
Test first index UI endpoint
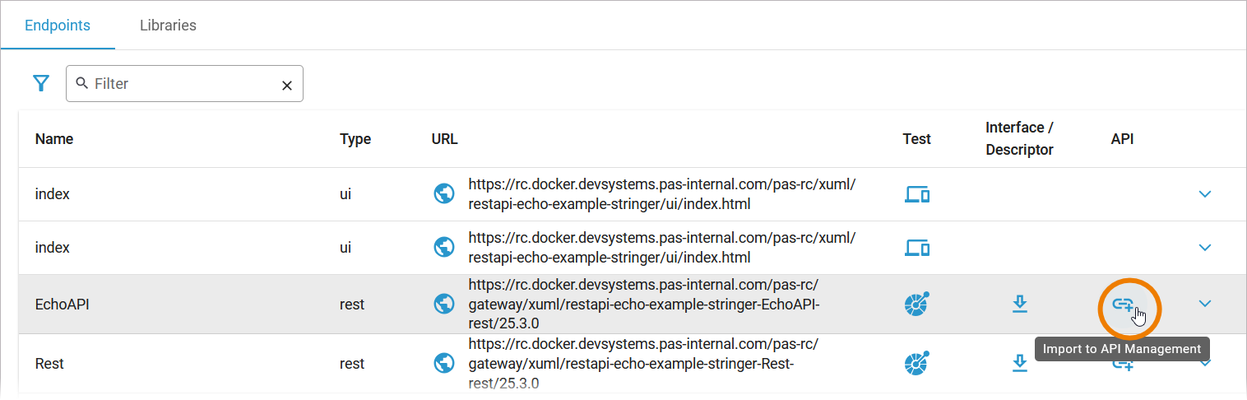(x=917, y=194)
